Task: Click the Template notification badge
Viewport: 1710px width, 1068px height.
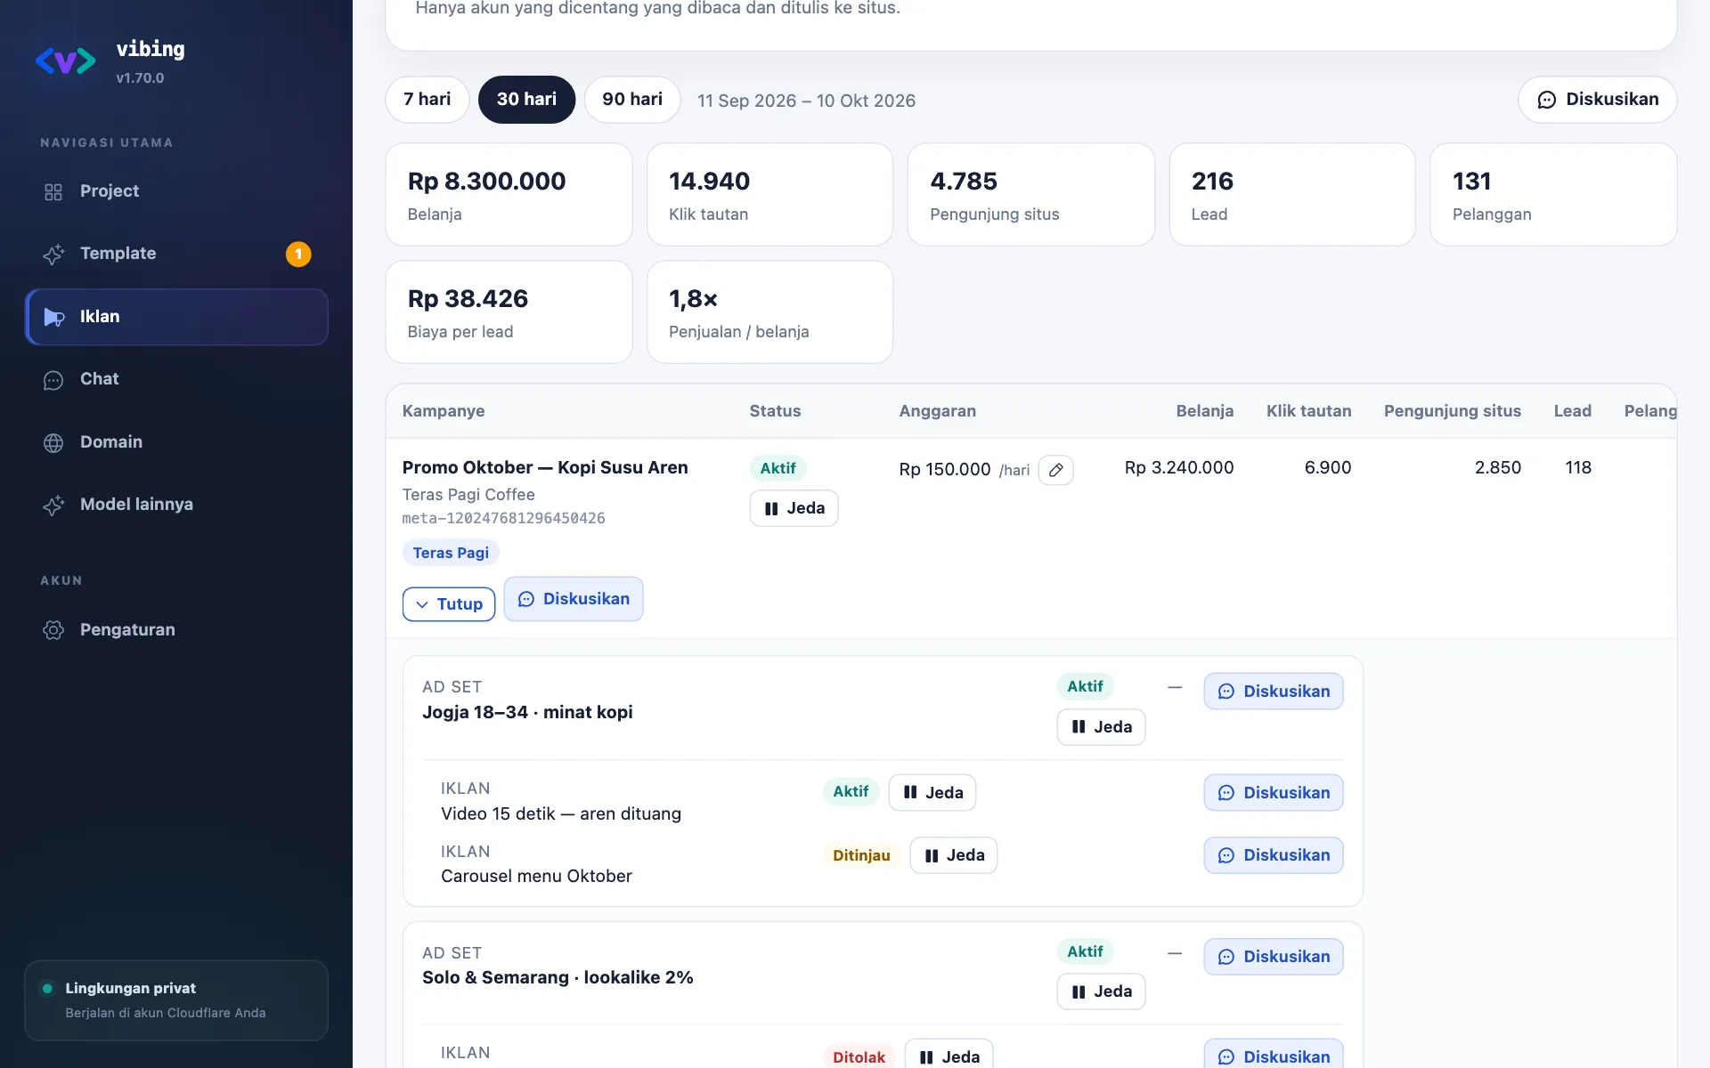Action: (x=298, y=254)
